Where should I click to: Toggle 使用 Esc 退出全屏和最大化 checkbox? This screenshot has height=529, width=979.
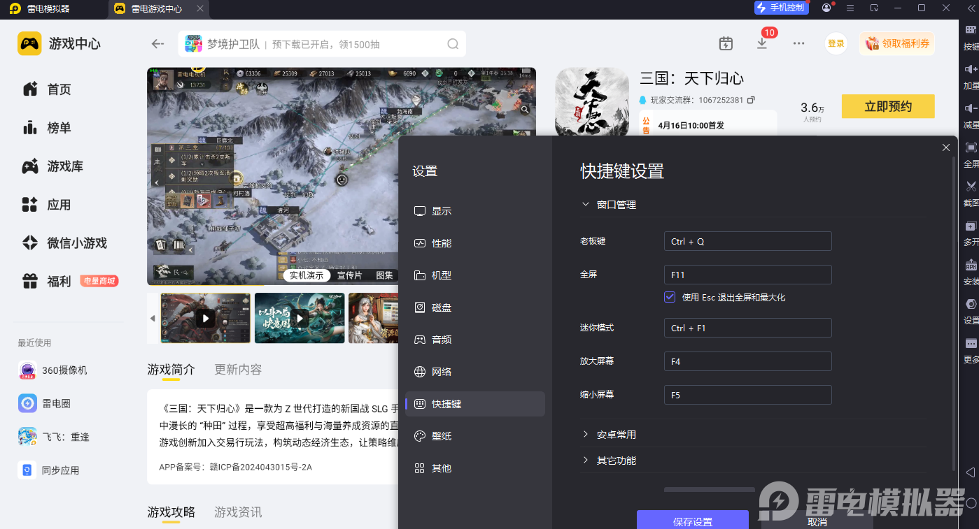(x=670, y=297)
